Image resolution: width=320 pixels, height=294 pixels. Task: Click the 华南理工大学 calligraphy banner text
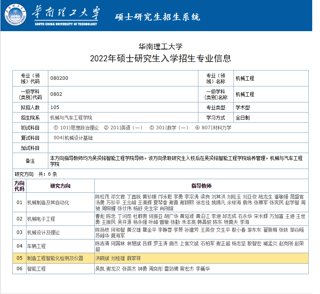[66, 12]
